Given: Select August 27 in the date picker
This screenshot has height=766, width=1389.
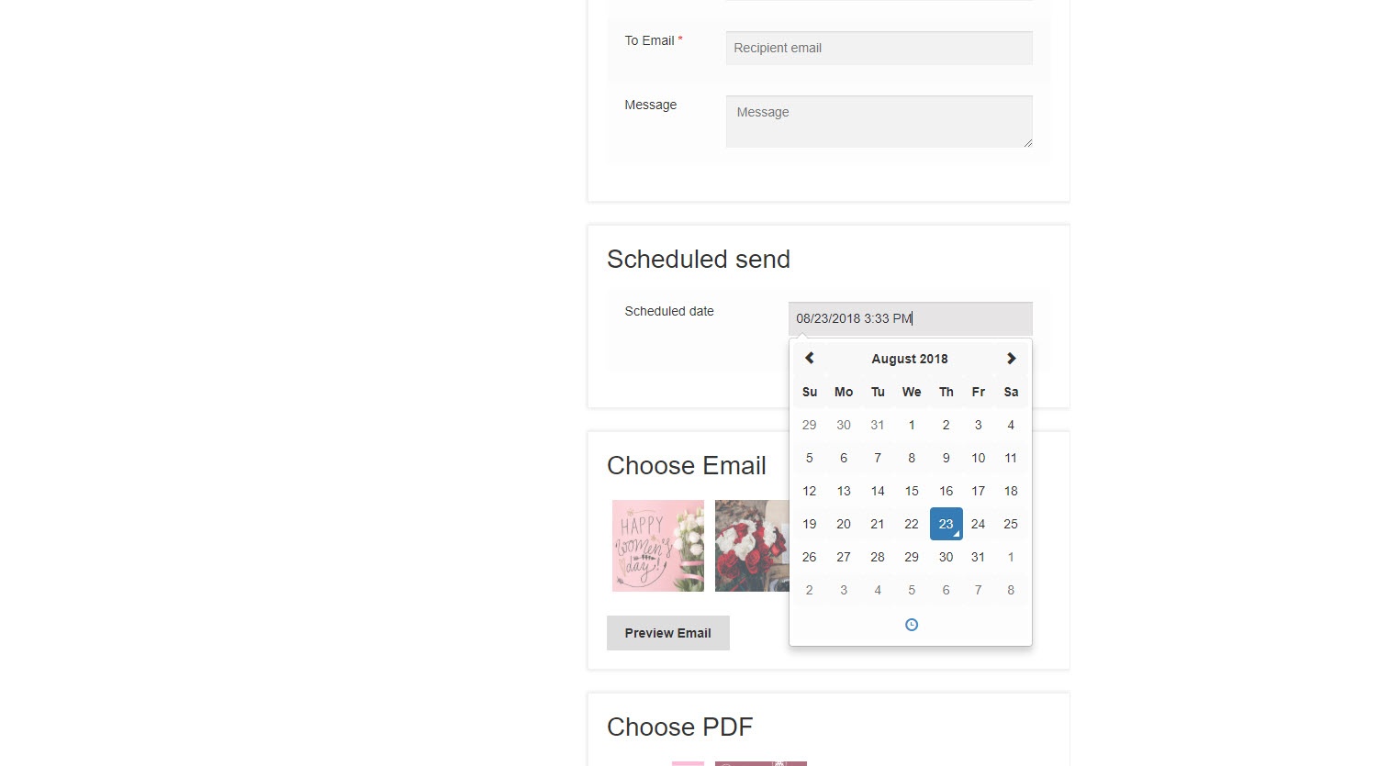Looking at the screenshot, I should (844, 557).
